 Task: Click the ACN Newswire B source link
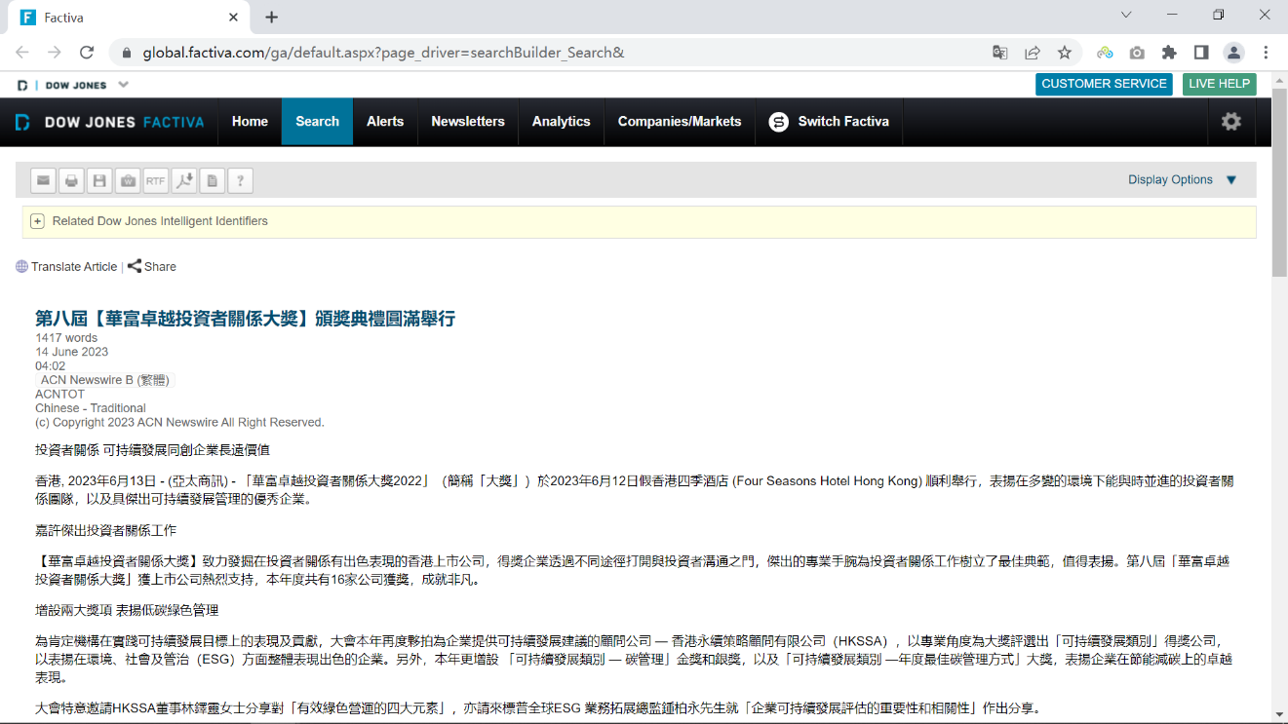point(106,380)
